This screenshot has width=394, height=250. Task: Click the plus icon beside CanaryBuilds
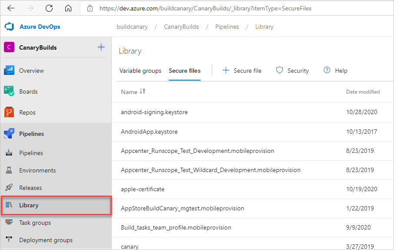click(x=101, y=47)
